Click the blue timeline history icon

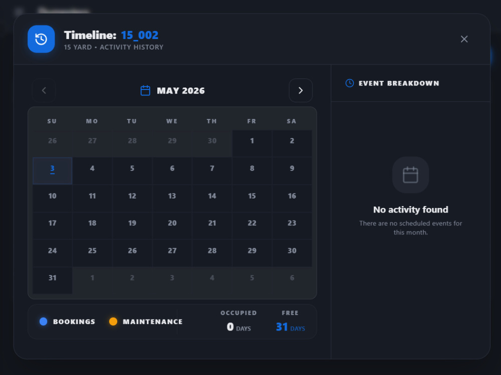[41, 39]
